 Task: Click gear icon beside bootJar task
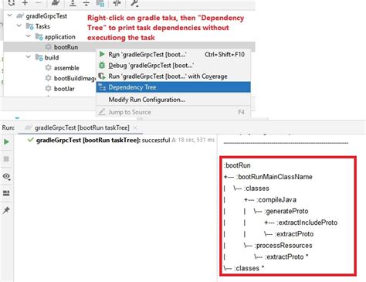point(48,88)
